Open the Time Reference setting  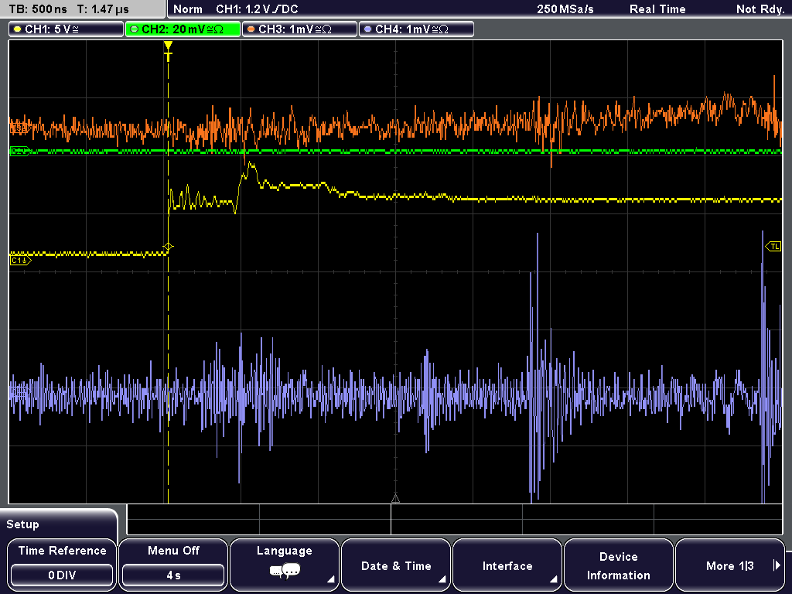coord(62,564)
